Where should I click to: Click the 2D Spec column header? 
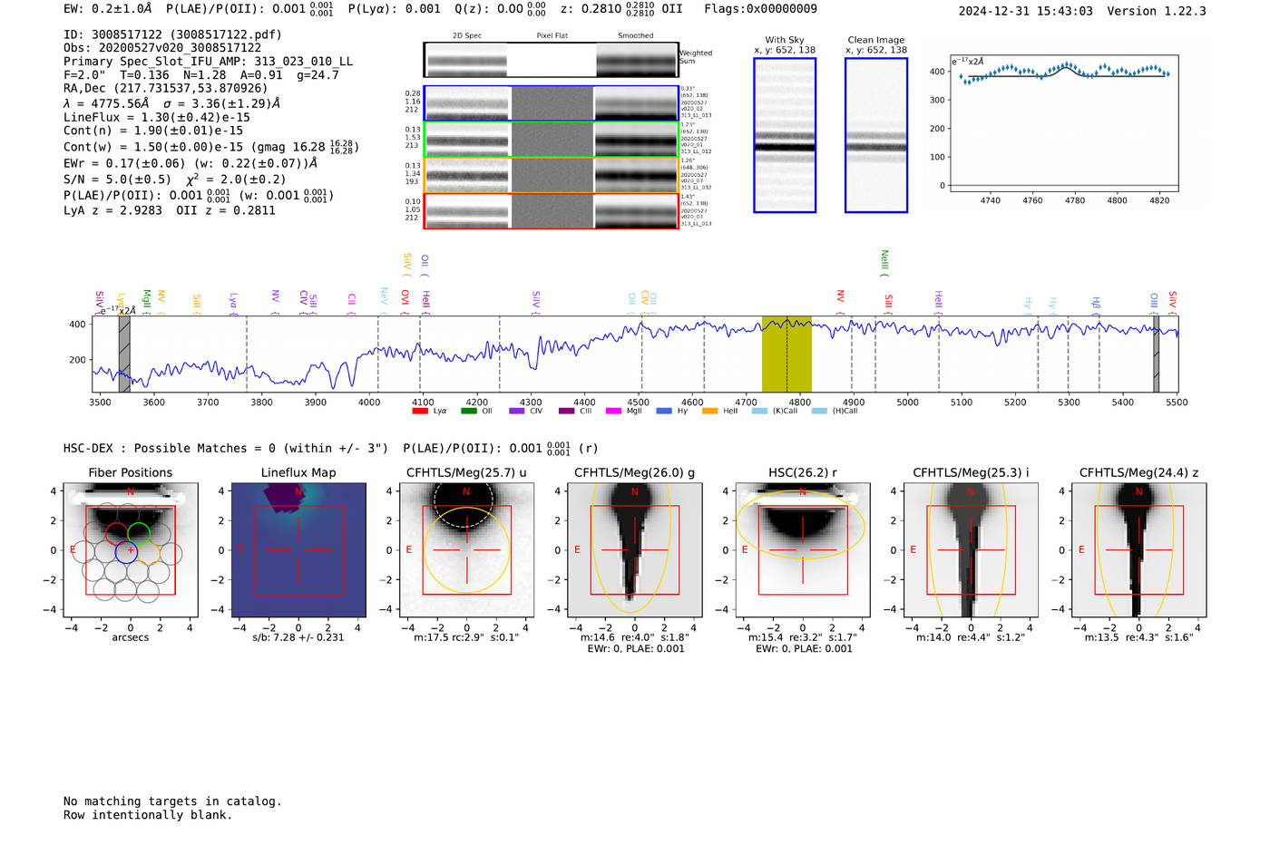tap(467, 36)
